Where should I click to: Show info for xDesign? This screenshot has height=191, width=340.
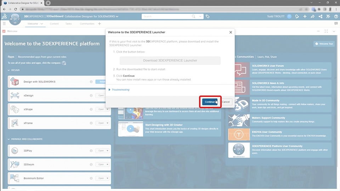91,95
